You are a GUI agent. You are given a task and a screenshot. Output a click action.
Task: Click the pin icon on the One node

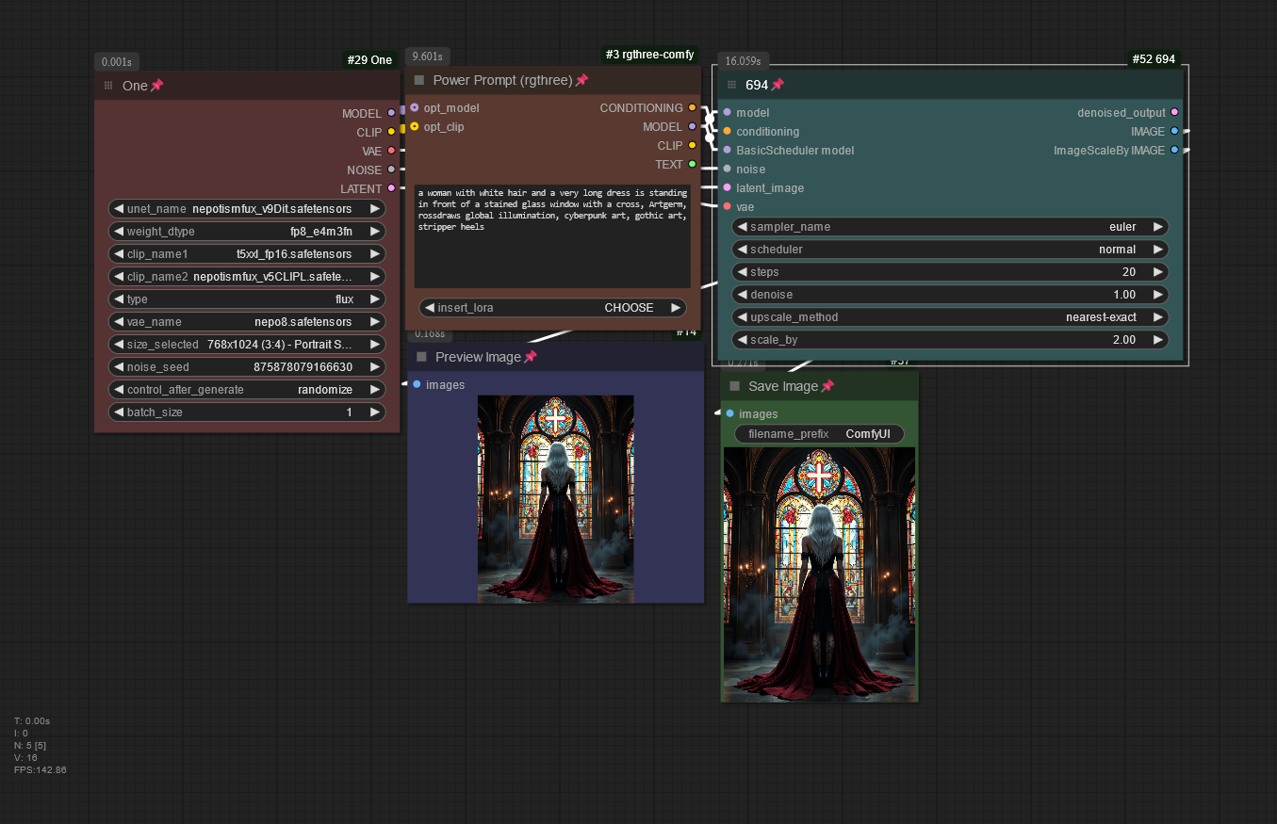(x=156, y=86)
